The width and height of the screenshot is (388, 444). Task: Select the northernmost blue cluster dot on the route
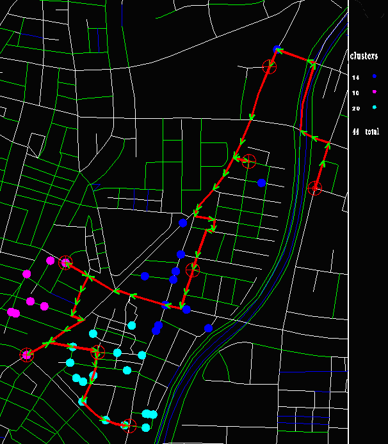tap(277, 50)
